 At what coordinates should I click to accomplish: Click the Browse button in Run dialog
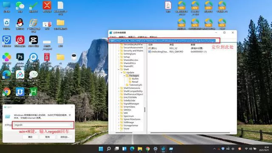(65, 137)
